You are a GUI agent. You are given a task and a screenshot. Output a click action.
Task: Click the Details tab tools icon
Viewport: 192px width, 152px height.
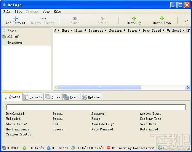pyautogui.click(x=25, y=97)
